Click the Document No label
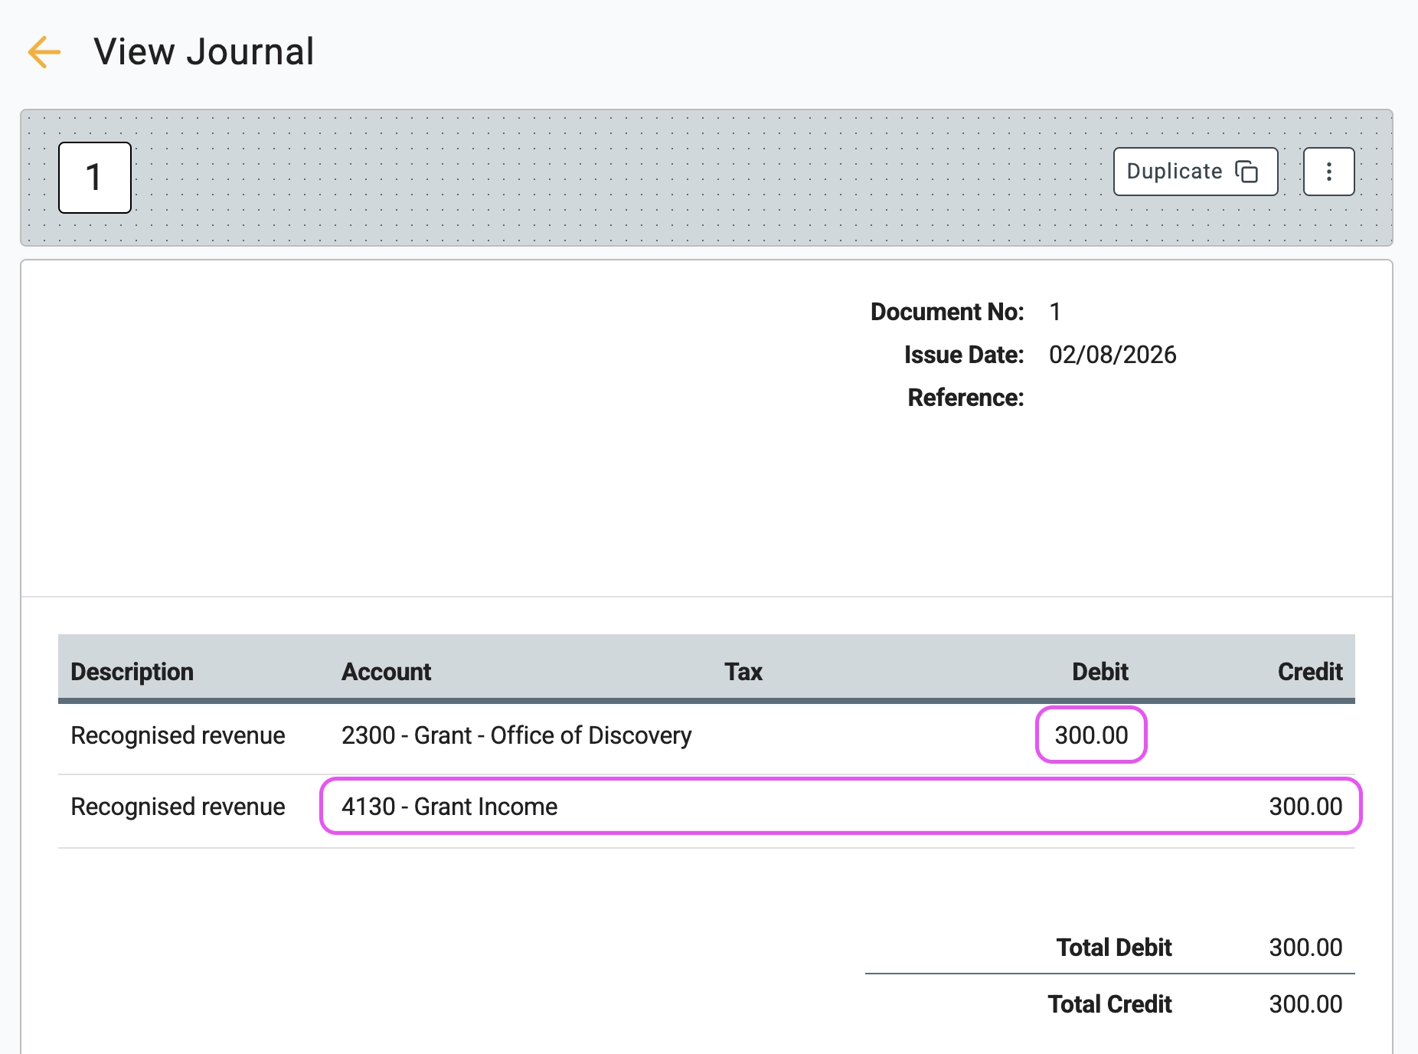 (946, 312)
